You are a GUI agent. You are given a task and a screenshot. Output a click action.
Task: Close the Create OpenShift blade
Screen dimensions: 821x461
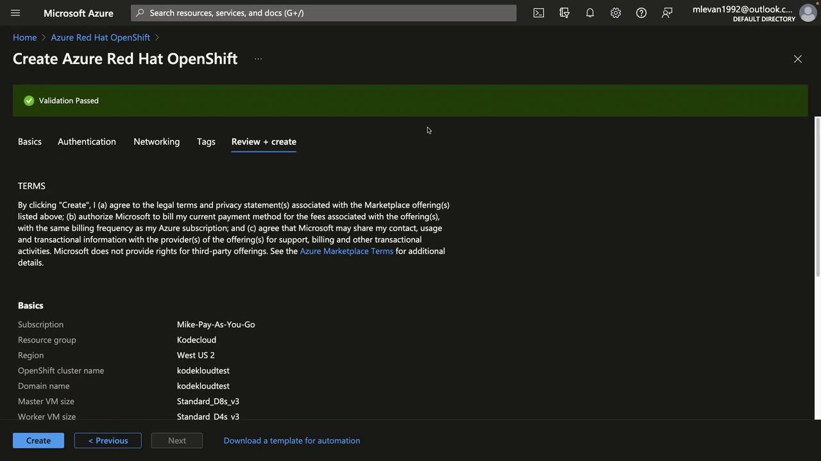[798, 59]
